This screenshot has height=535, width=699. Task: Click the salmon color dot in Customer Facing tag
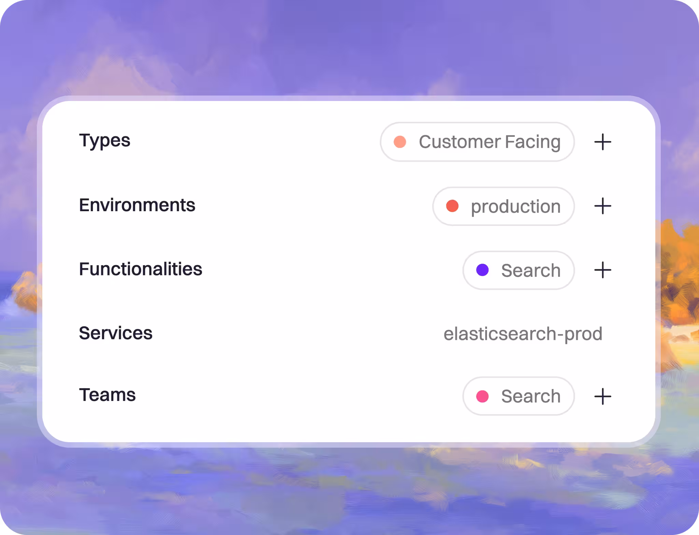pyautogui.click(x=400, y=142)
